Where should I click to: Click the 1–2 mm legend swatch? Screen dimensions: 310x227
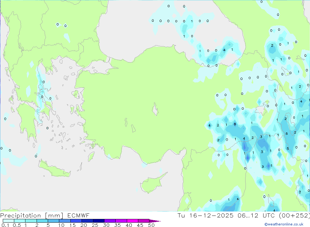pos(31,221)
